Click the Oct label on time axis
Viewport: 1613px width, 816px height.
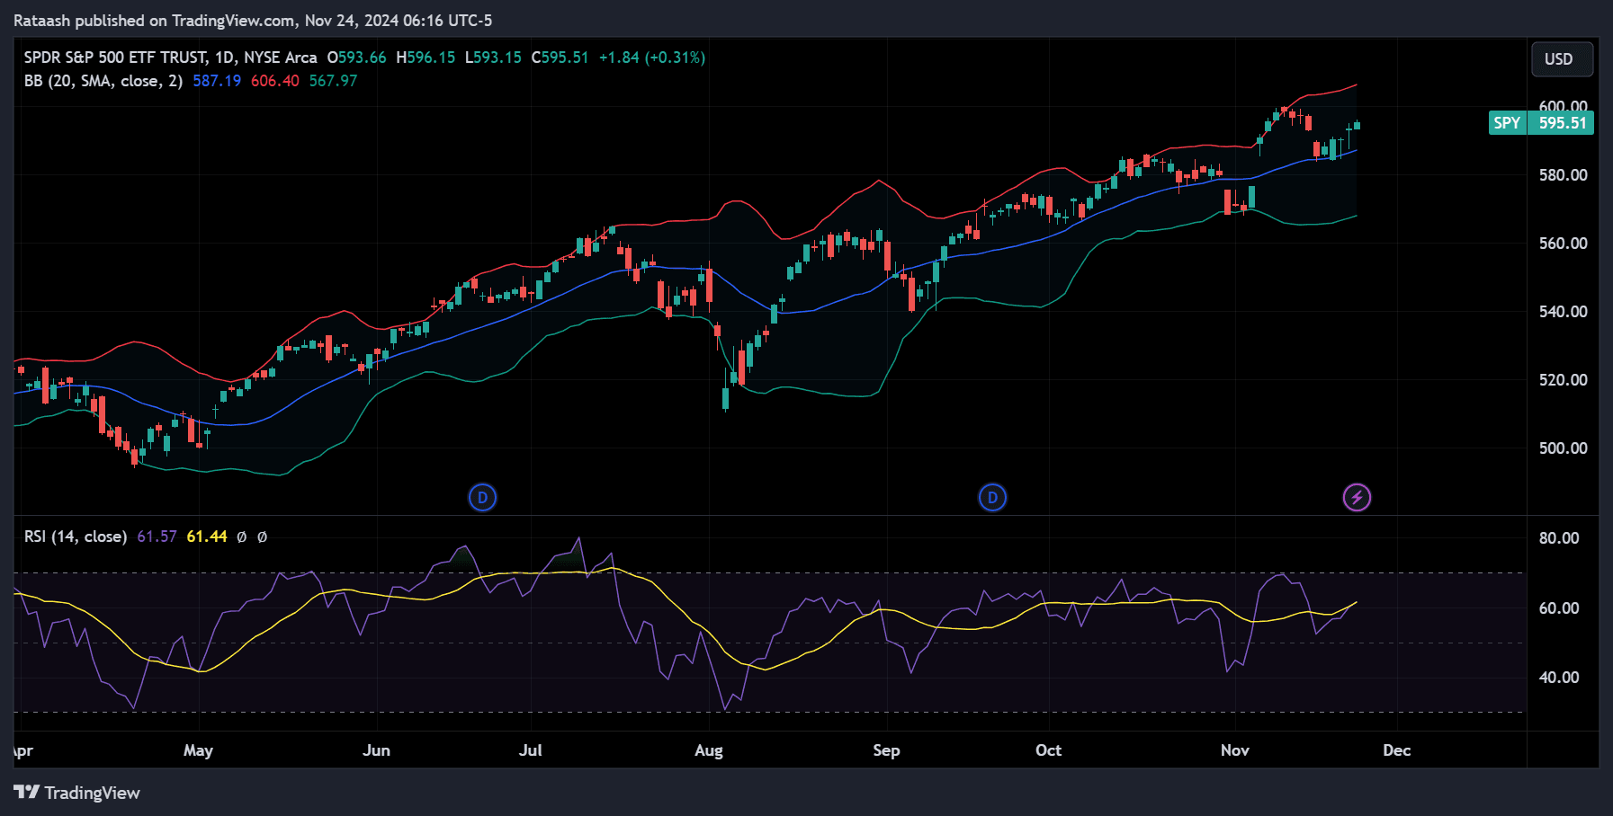1048,750
